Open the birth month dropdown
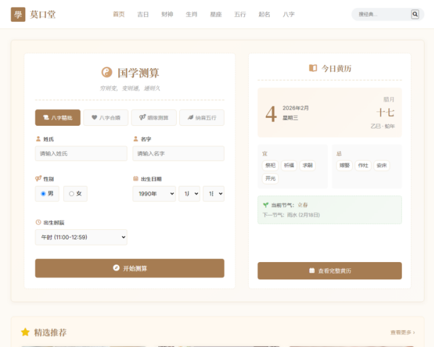Screen dimensions: 434x347 [x=189, y=194]
